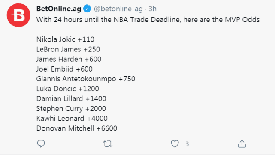Click the Stephen Curry +2000 line

(x=71, y=109)
